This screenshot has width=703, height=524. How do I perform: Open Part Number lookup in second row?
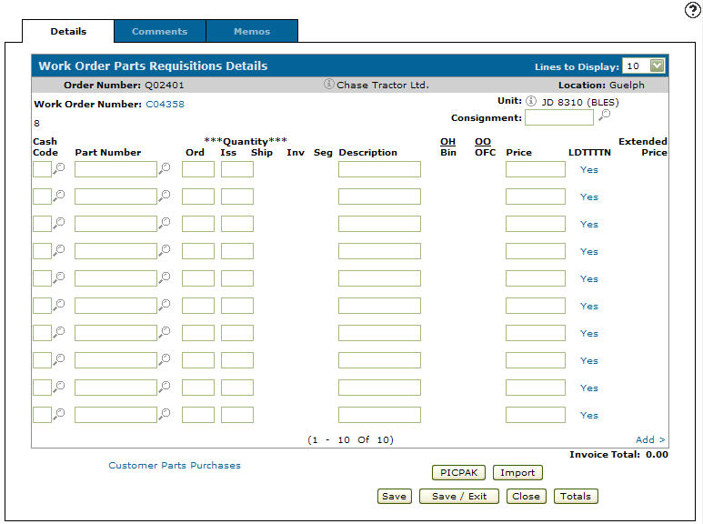165,196
